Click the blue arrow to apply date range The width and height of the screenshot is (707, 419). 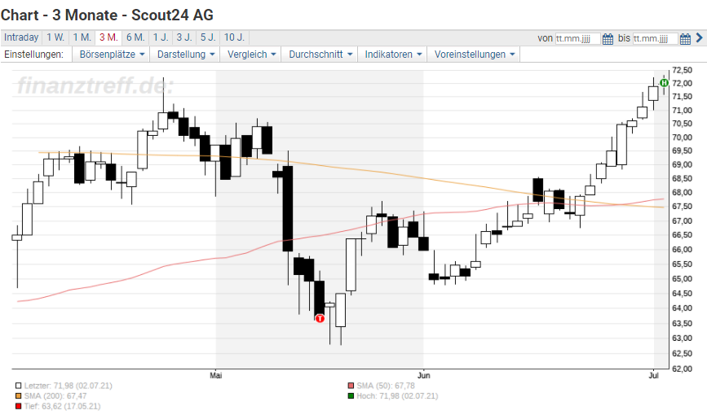click(x=700, y=37)
